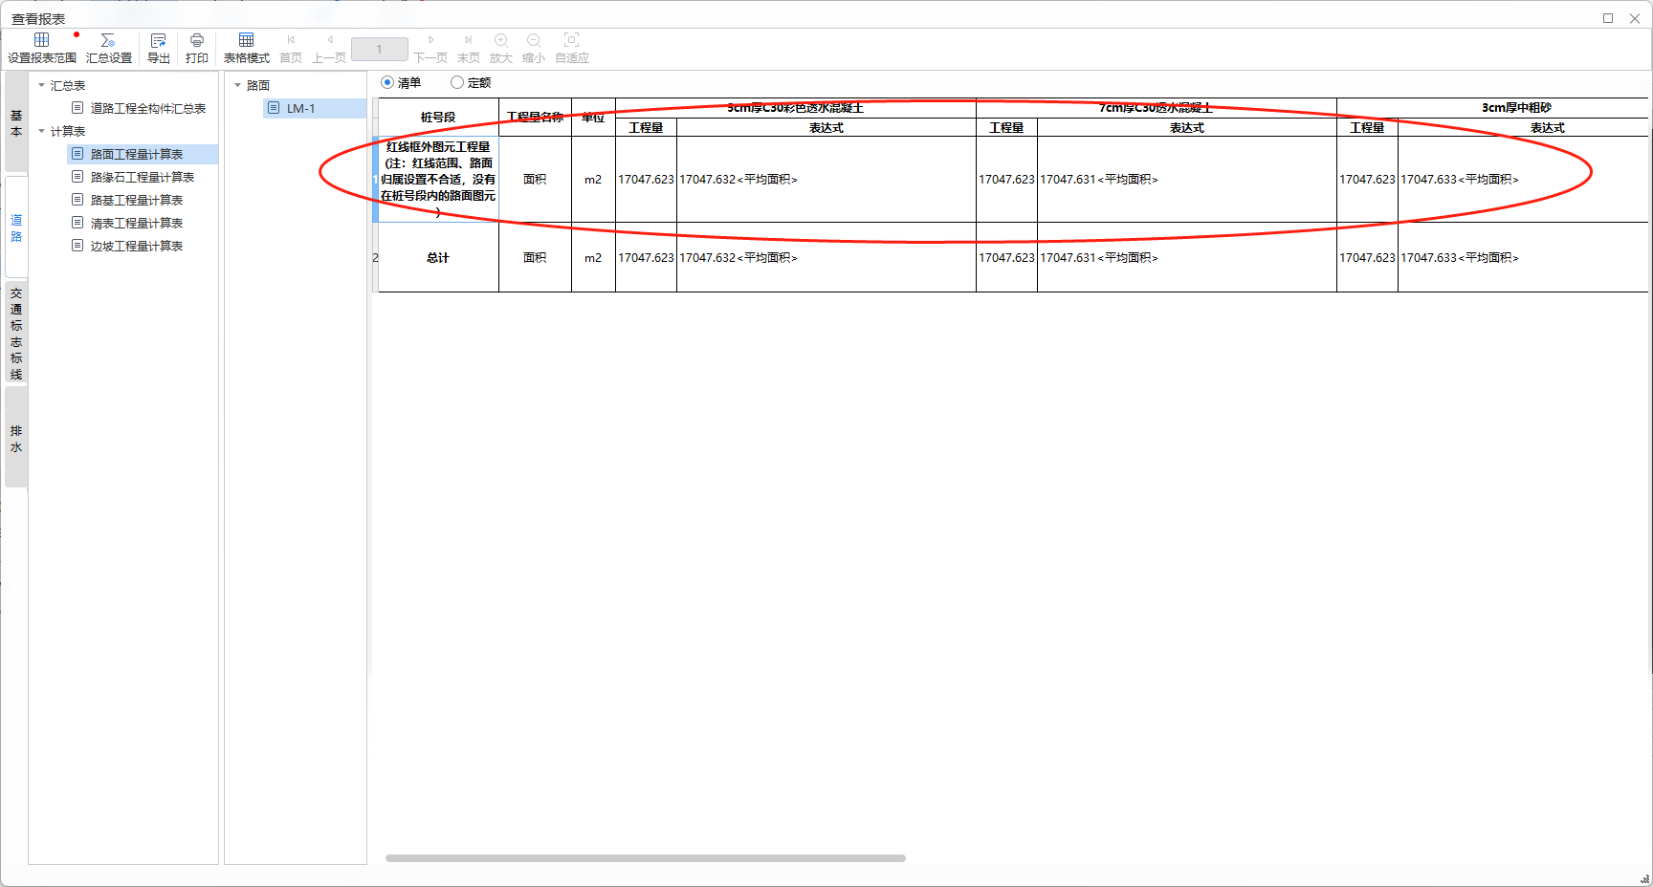Viewport: 1653px width, 887px height.
Task: Open 道路工程全构件汇总表
Action: point(147,108)
